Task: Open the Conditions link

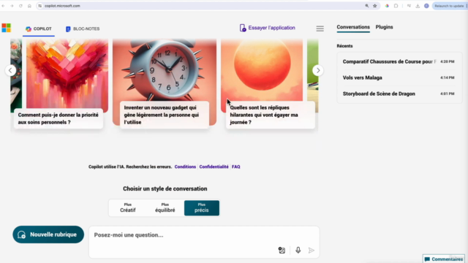Action: point(185,167)
